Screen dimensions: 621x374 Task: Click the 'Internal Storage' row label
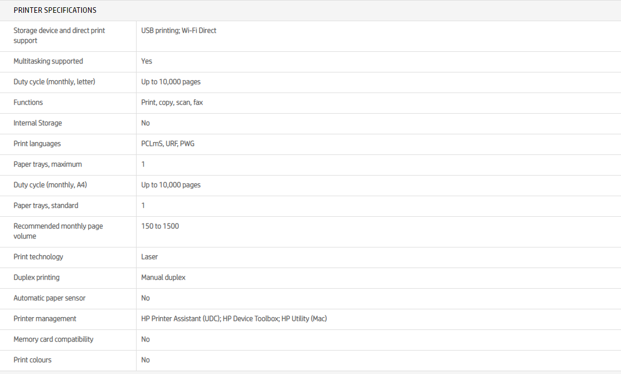(37, 123)
